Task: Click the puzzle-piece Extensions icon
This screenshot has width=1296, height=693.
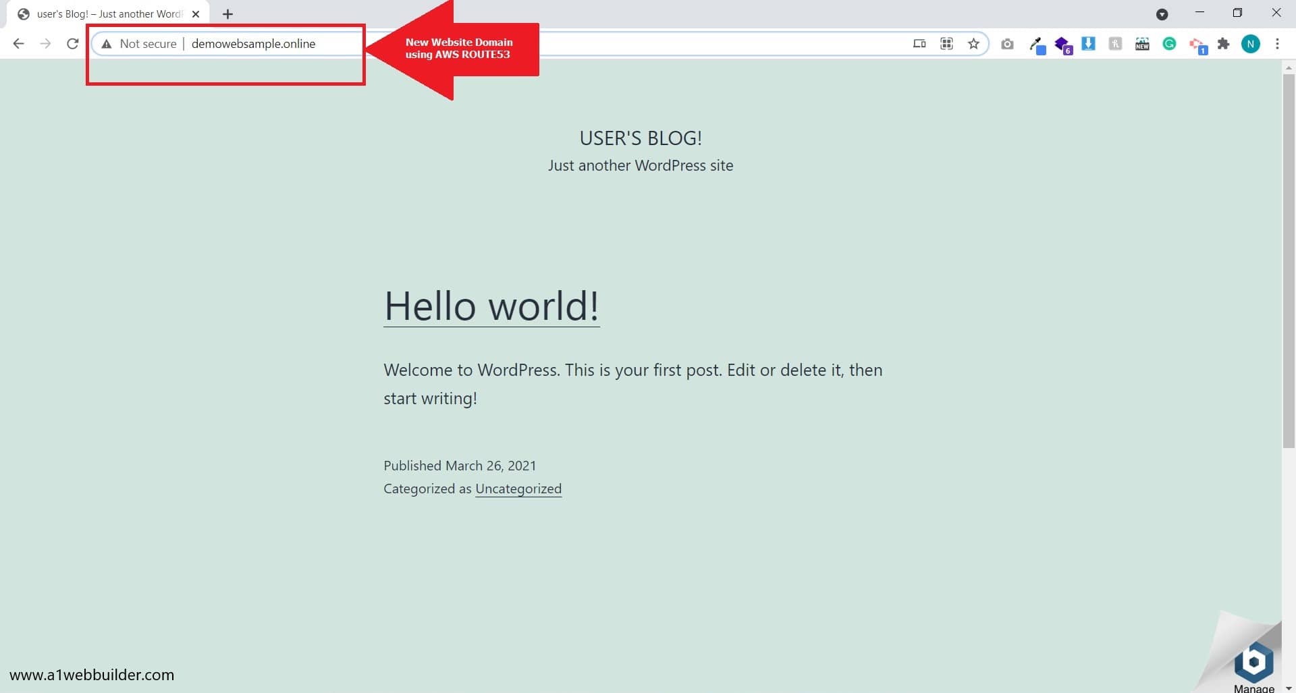Action: coord(1224,44)
